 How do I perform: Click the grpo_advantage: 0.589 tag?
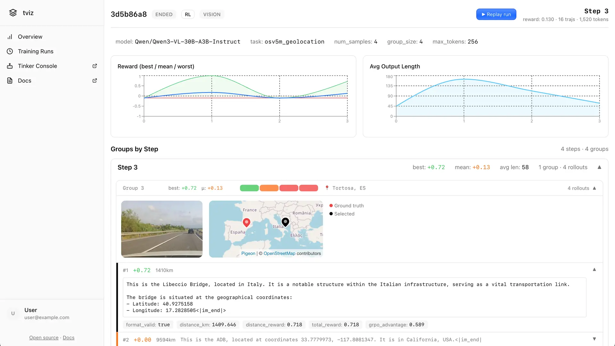[397, 325]
